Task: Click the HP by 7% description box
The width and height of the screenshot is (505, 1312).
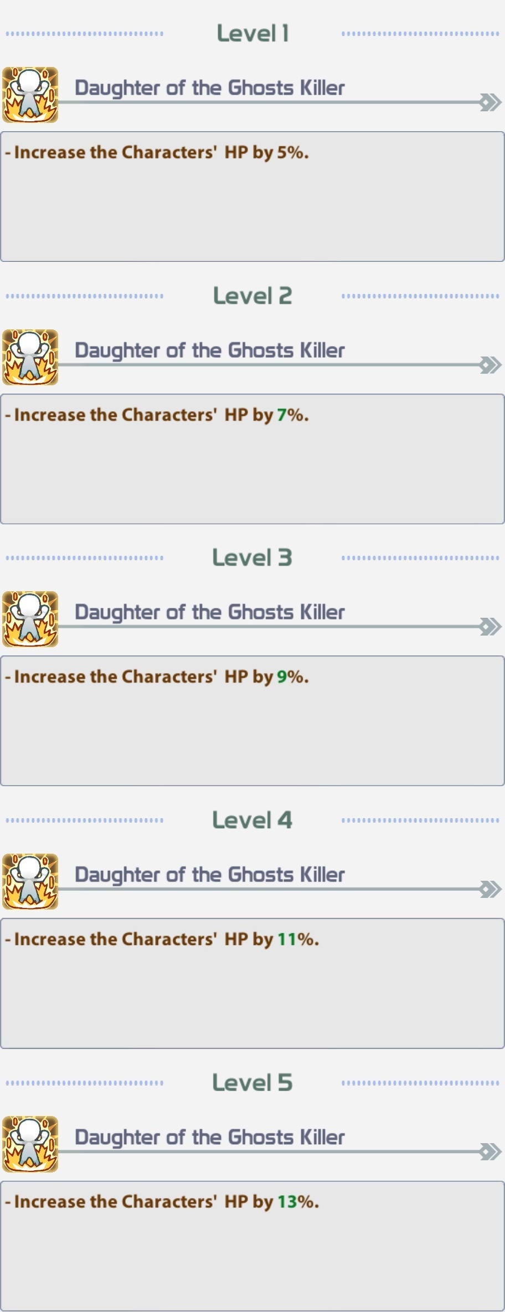Action: (252, 459)
